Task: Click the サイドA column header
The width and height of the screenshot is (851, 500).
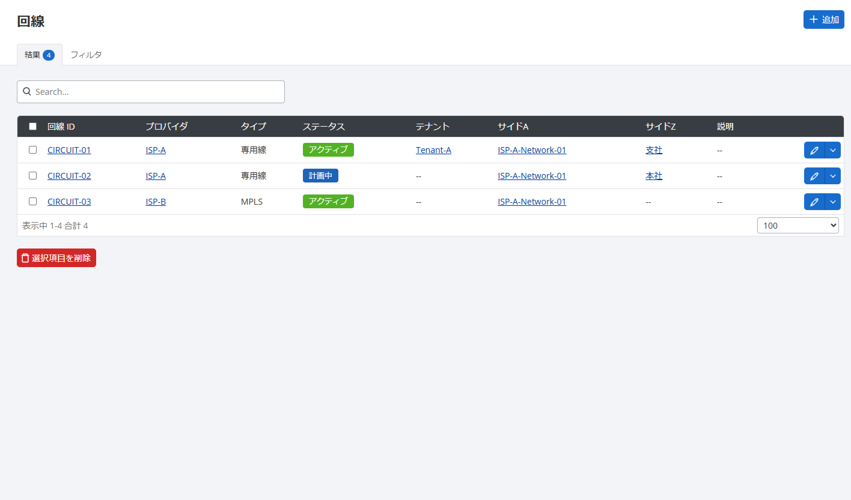Action: [513, 127]
